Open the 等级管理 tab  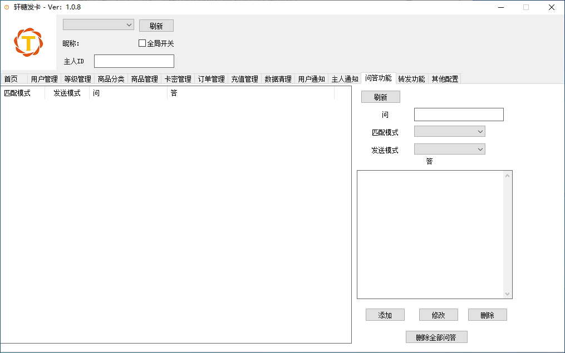pyautogui.click(x=77, y=79)
